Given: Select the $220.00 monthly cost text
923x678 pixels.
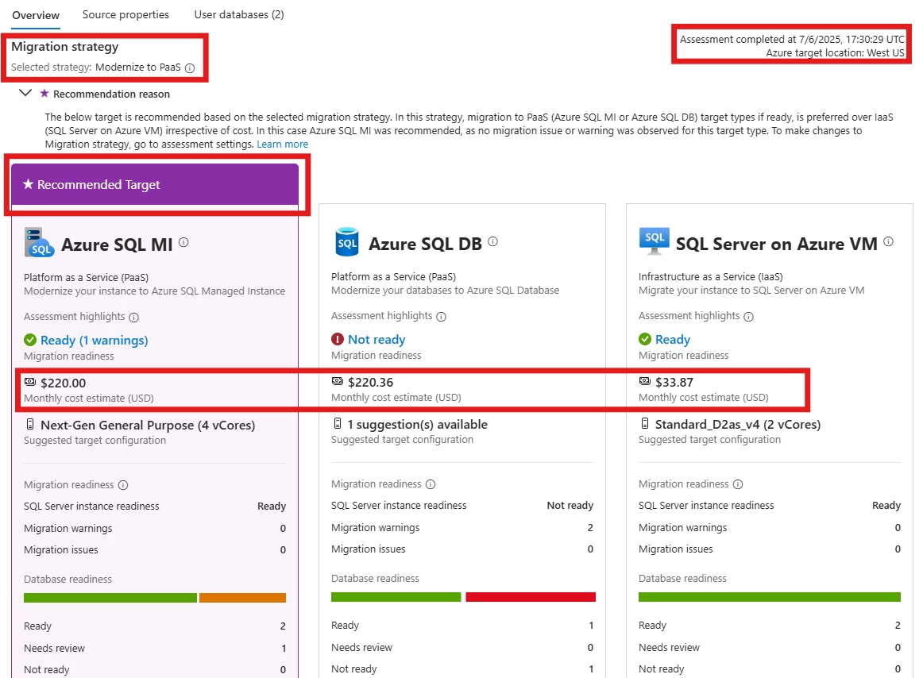Looking at the screenshot, I should point(63,383).
